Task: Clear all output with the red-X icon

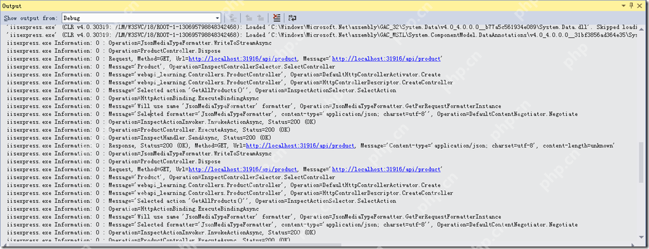Action: coord(276,18)
